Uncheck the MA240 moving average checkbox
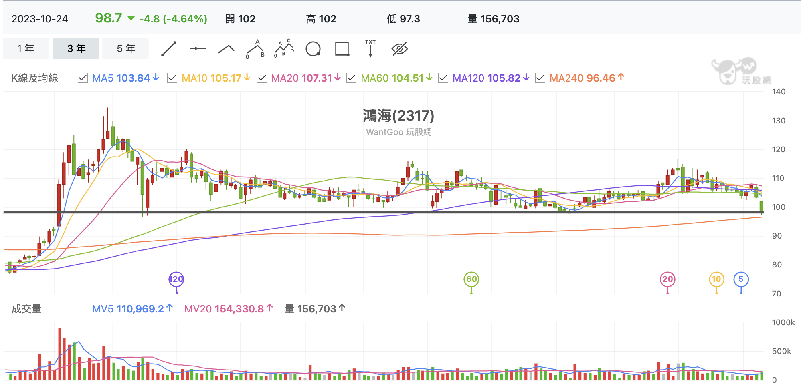 540,78
